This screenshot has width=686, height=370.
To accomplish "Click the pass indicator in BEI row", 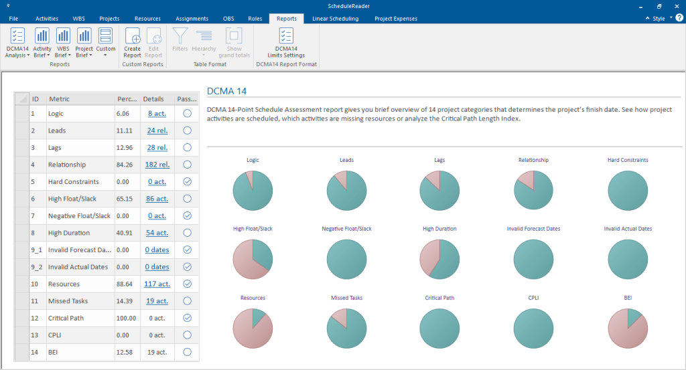I will [x=188, y=351].
